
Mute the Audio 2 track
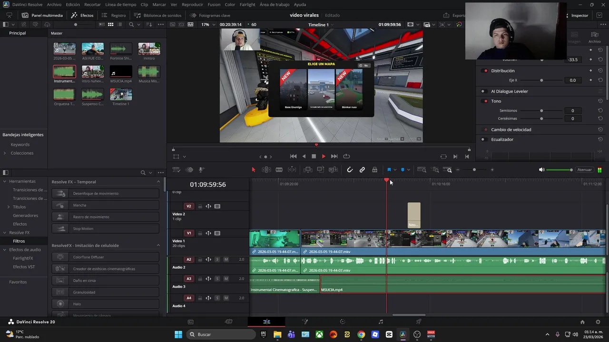click(x=226, y=259)
